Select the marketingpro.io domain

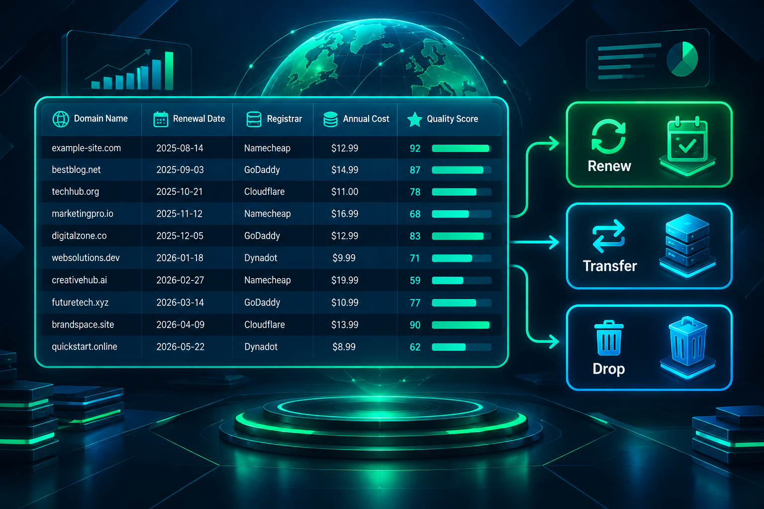tap(83, 214)
